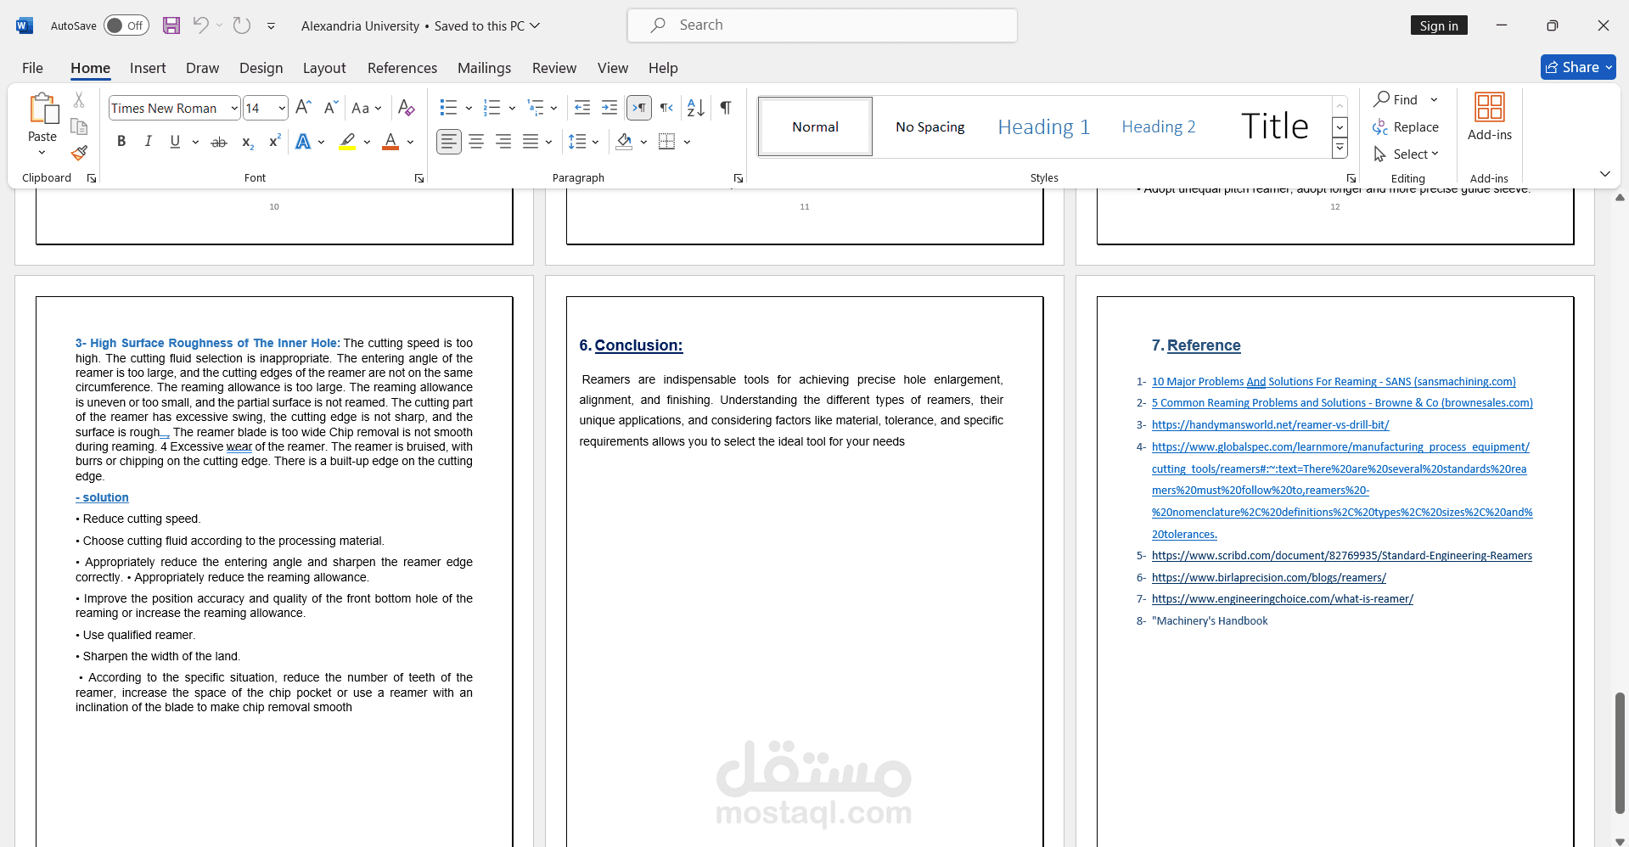
Task: Click the Paste clipboard icon
Action: (x=42, y=109)
